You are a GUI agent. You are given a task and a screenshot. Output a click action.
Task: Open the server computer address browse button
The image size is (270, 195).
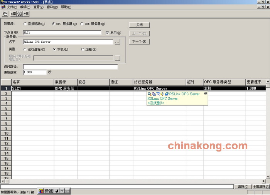(x=117, y=58)
